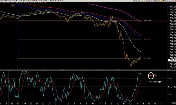Click hour 14 on the time axis
The height and width of the screenshot is (105, 176).
click(x=143, y=104)
